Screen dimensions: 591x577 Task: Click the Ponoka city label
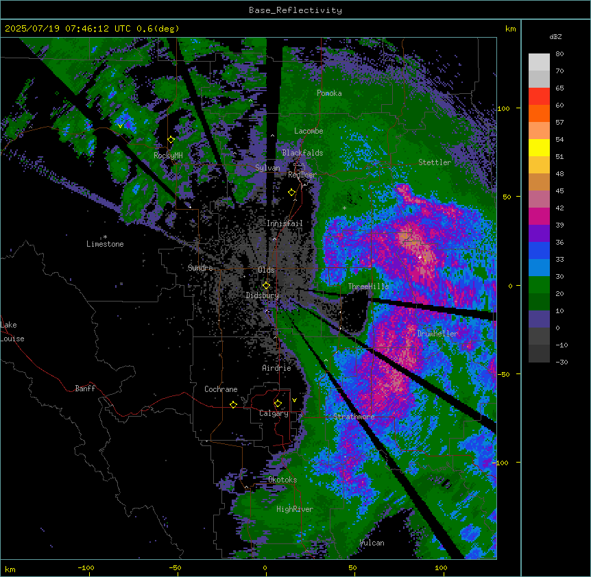pos(329,93)
